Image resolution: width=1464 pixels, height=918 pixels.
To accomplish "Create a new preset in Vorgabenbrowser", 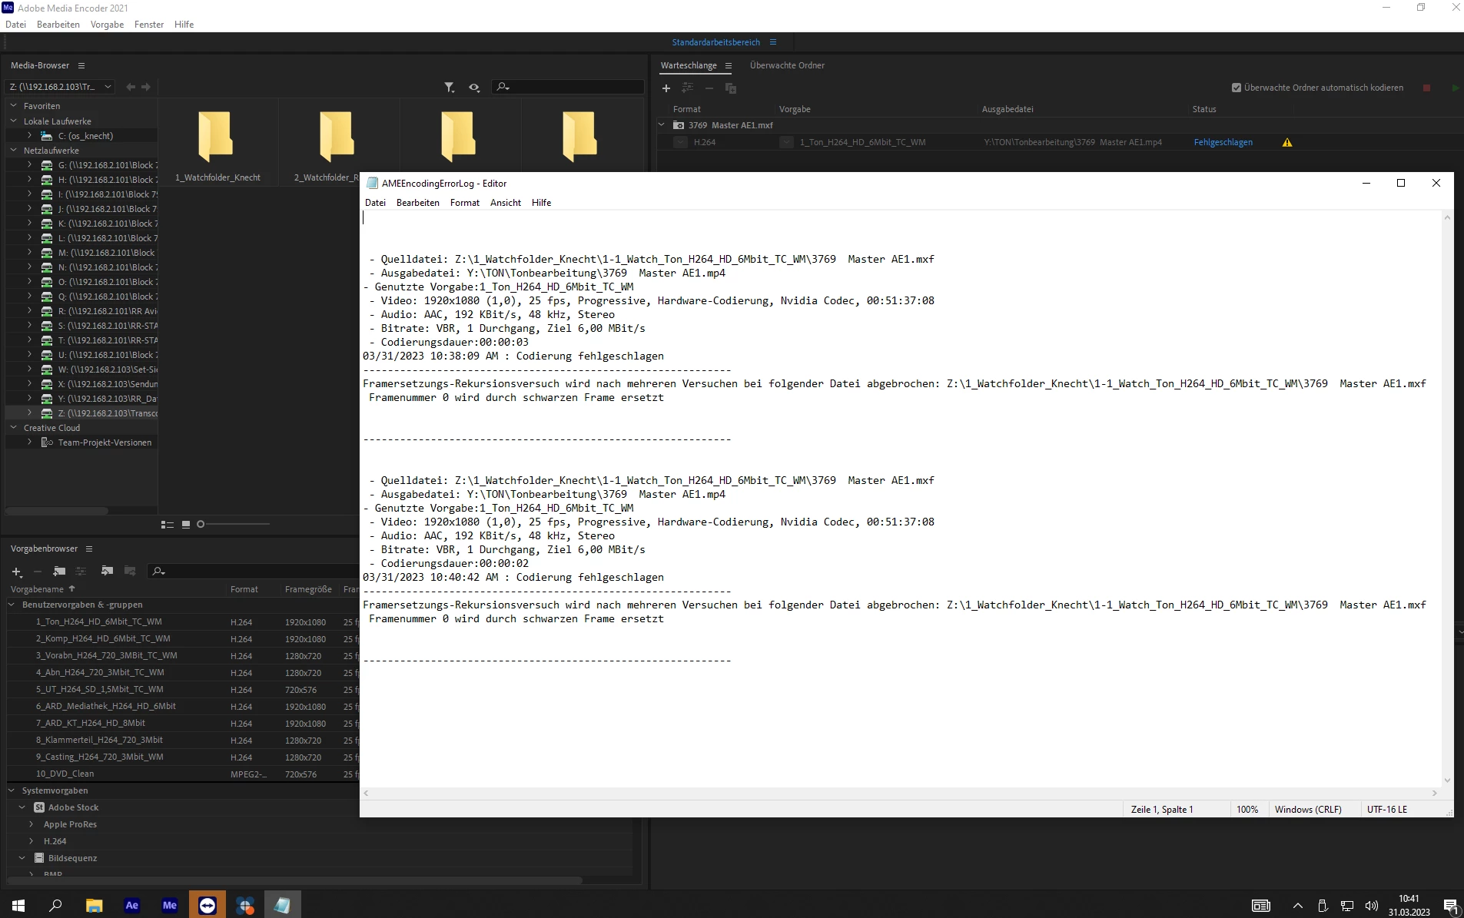I will [x=16, y=572].
